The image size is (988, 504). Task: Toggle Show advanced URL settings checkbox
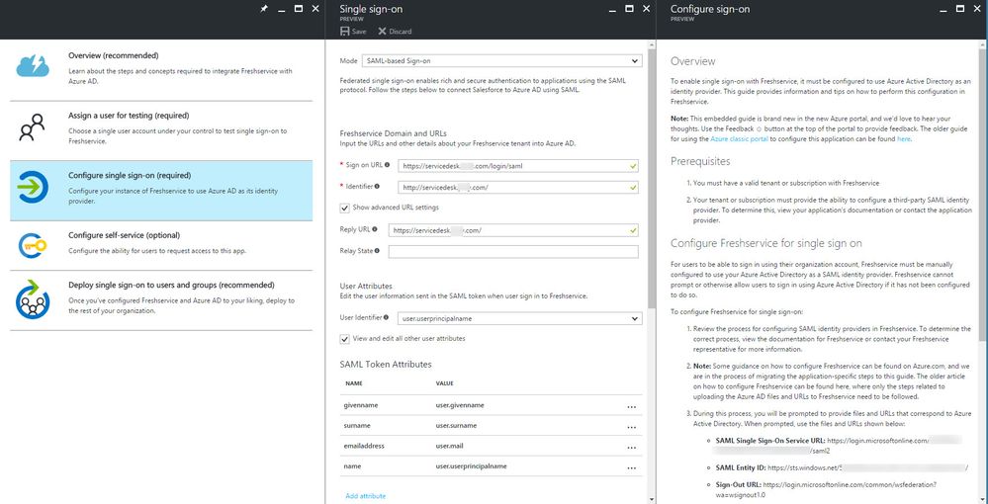345,208
